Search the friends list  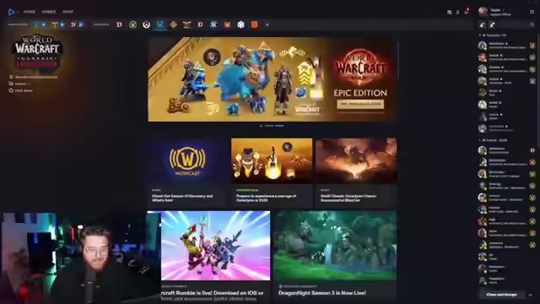[x=532, y=24]
